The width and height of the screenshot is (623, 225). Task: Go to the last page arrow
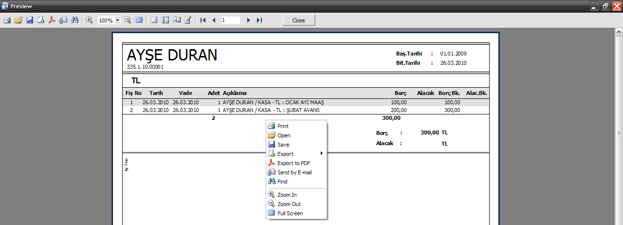tap(259, 20)
